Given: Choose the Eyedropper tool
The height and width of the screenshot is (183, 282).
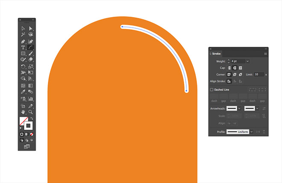Looking at the screenshot, I should click(23, 92).
